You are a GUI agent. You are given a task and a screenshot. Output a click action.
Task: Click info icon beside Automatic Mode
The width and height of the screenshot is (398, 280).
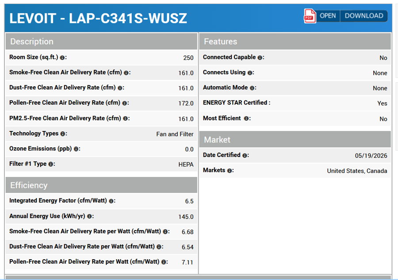point(252,88)
